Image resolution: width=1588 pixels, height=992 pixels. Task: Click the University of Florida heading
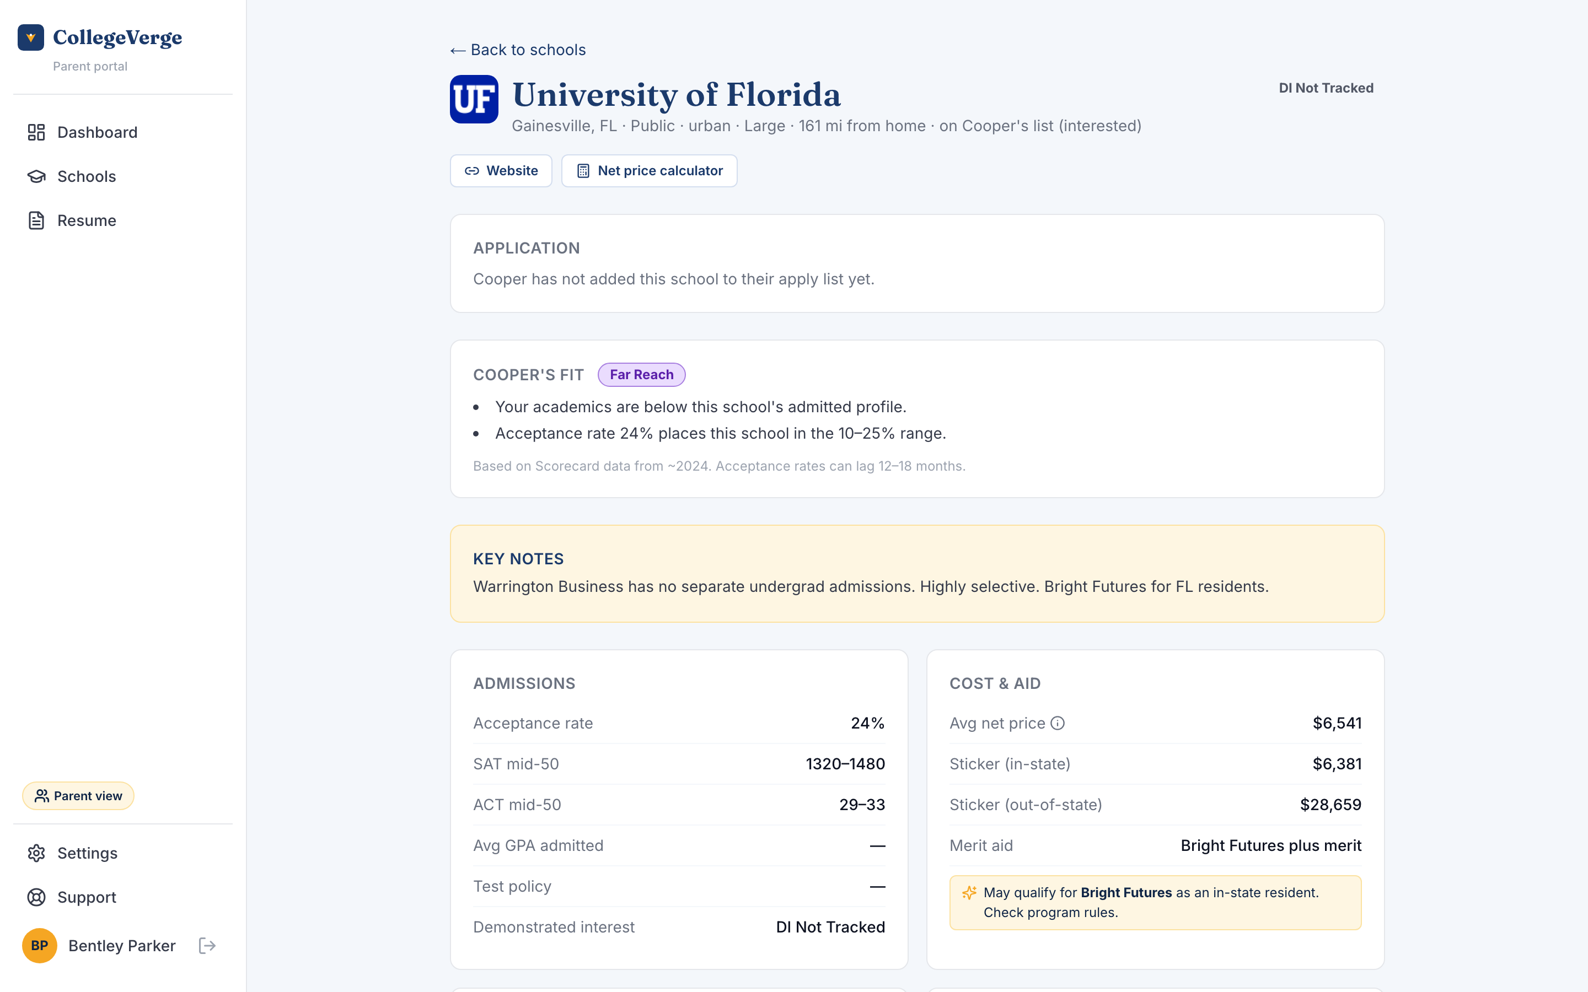(677, 94)
